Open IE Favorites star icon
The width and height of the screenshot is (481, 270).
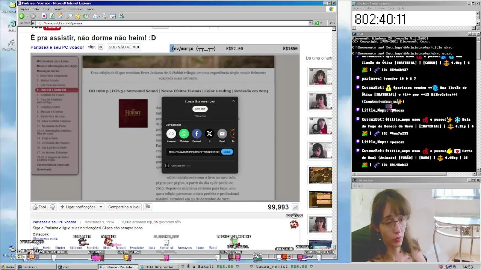77,16
